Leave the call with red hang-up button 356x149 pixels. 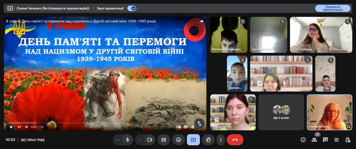click(x=235, y=140)
